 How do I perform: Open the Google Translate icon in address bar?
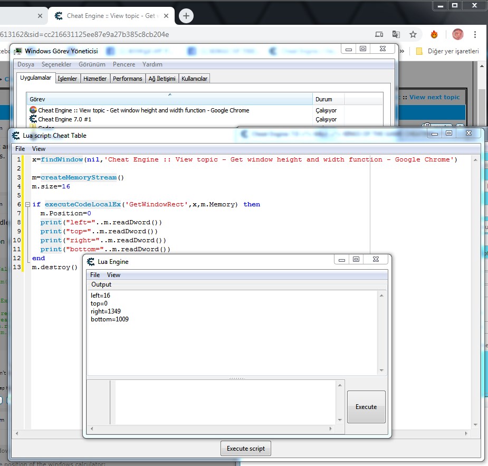tap(396, 34)
